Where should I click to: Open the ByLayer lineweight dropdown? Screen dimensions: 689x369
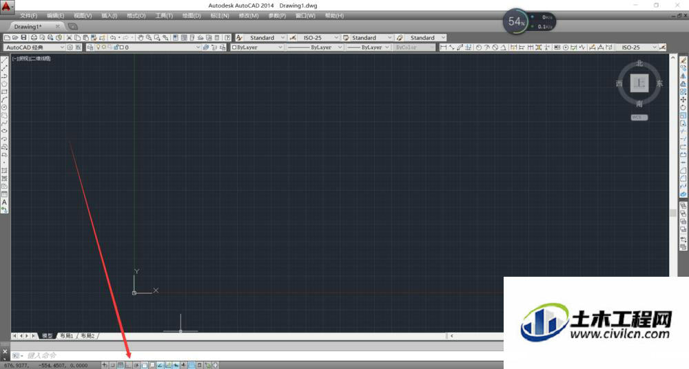[x=387, y=47]
